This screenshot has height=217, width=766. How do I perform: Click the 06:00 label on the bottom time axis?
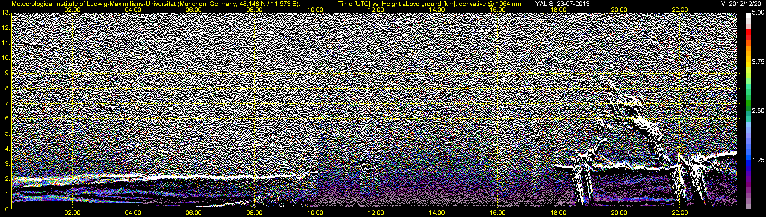point(194,213)
